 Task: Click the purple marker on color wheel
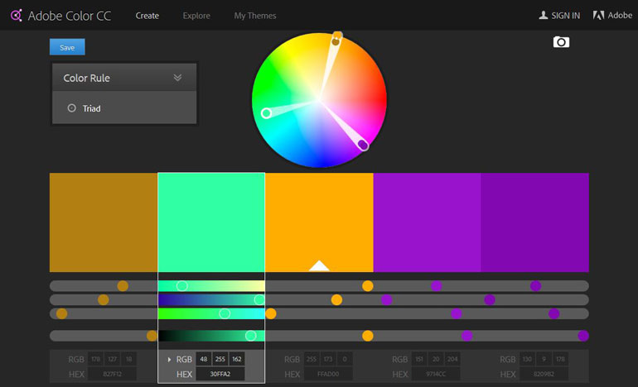(363, 145)
